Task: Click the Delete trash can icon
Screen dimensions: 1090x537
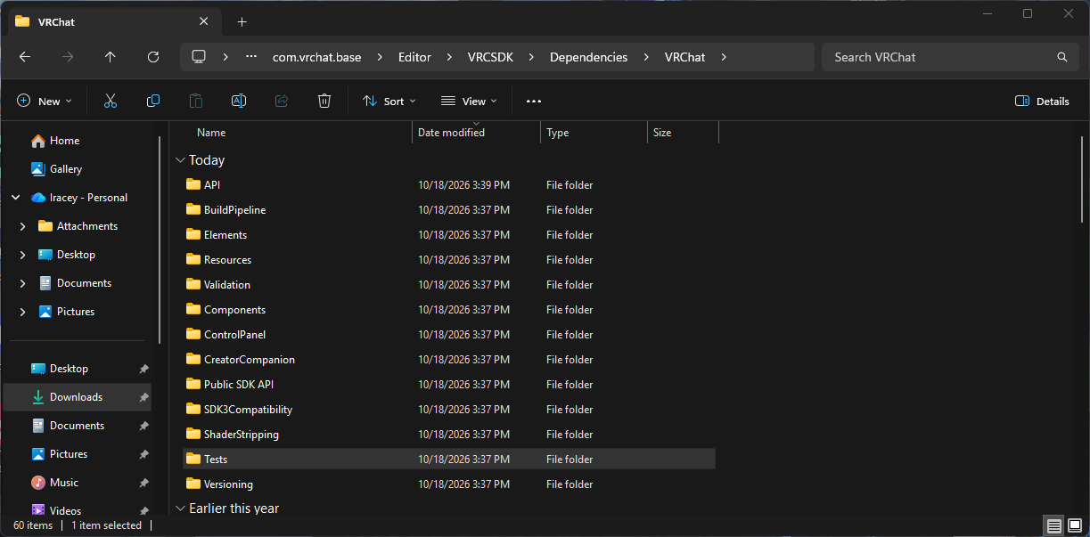Action: 324,102
